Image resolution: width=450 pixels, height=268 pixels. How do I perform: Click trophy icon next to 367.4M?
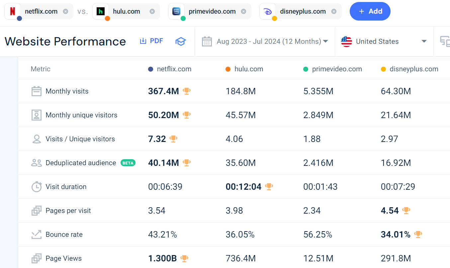click(x=186, y=91)
